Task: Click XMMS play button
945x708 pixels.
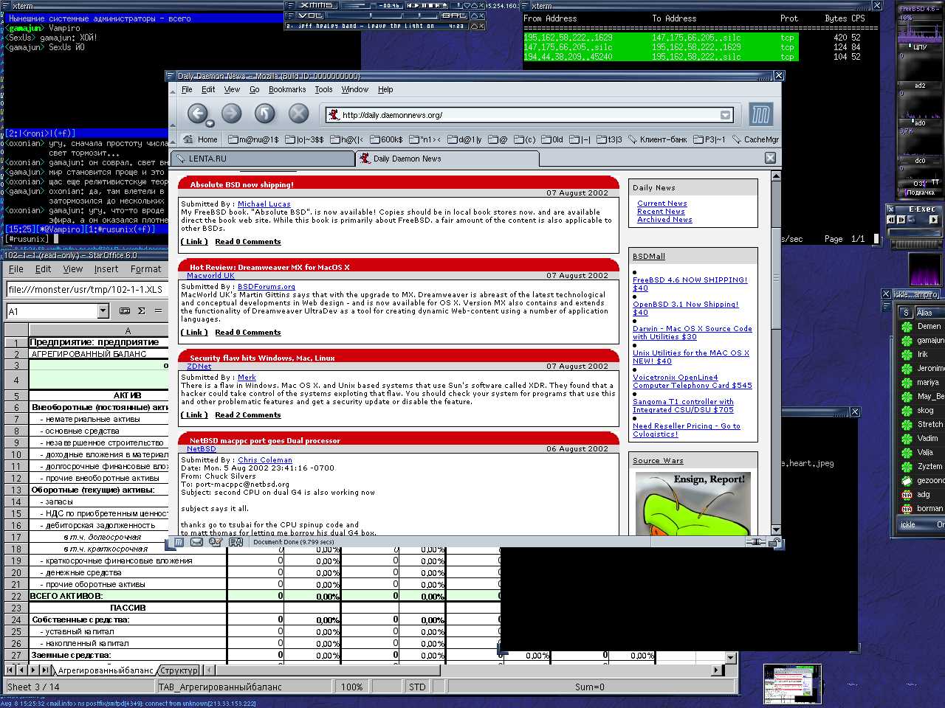Action: [x=416, y=6]
